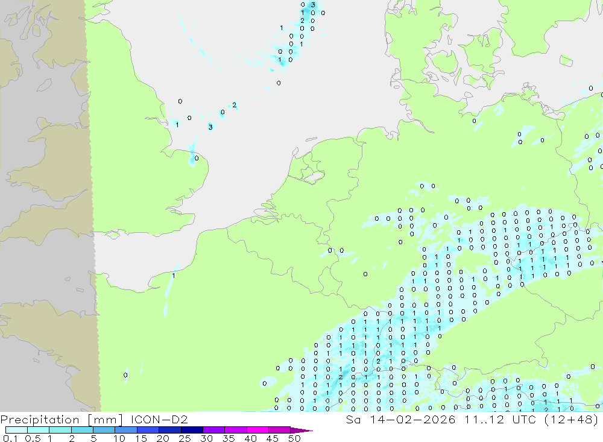Click the legend value "40"
The width and height of the screenshot is (603, 442).
click(x=251, y=438)
